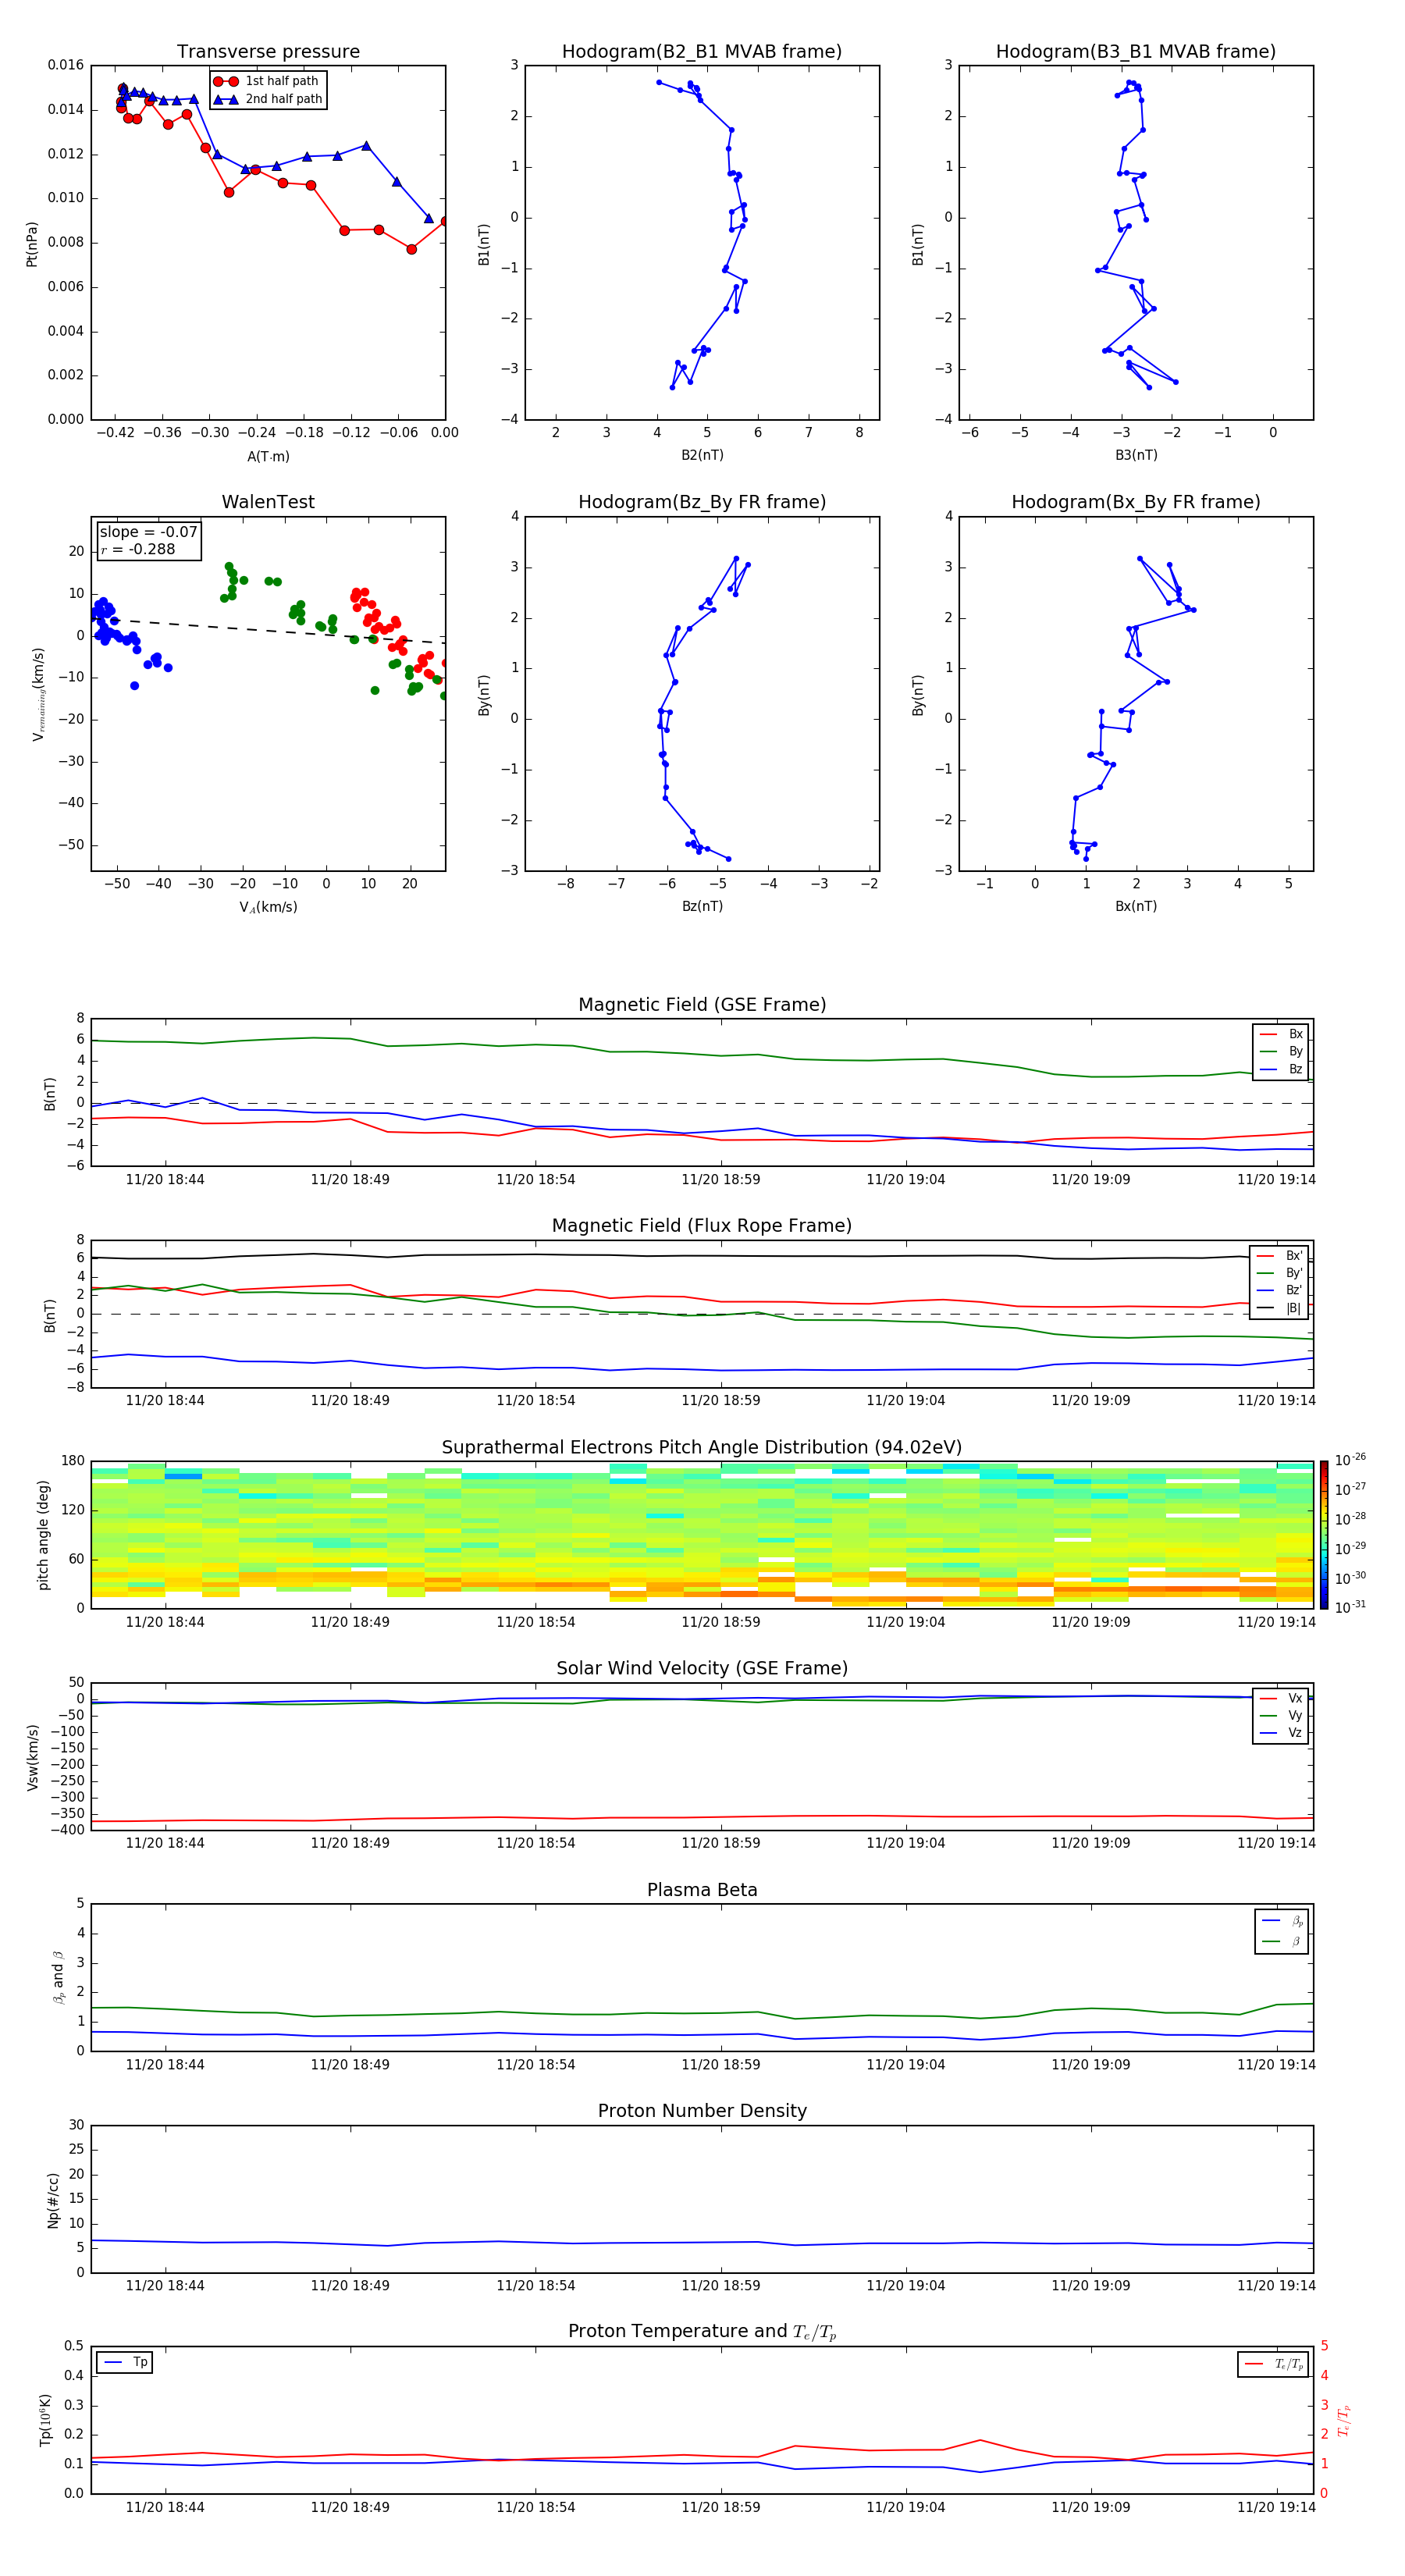Click the 'Bz(nT)' x-axis label
Image resolution: width=1405 pixels, height=2576 pixels.
coord(702,907)
